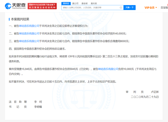
Task: Select the 查诉讼 search tab
Action: [x=66, y=3]
